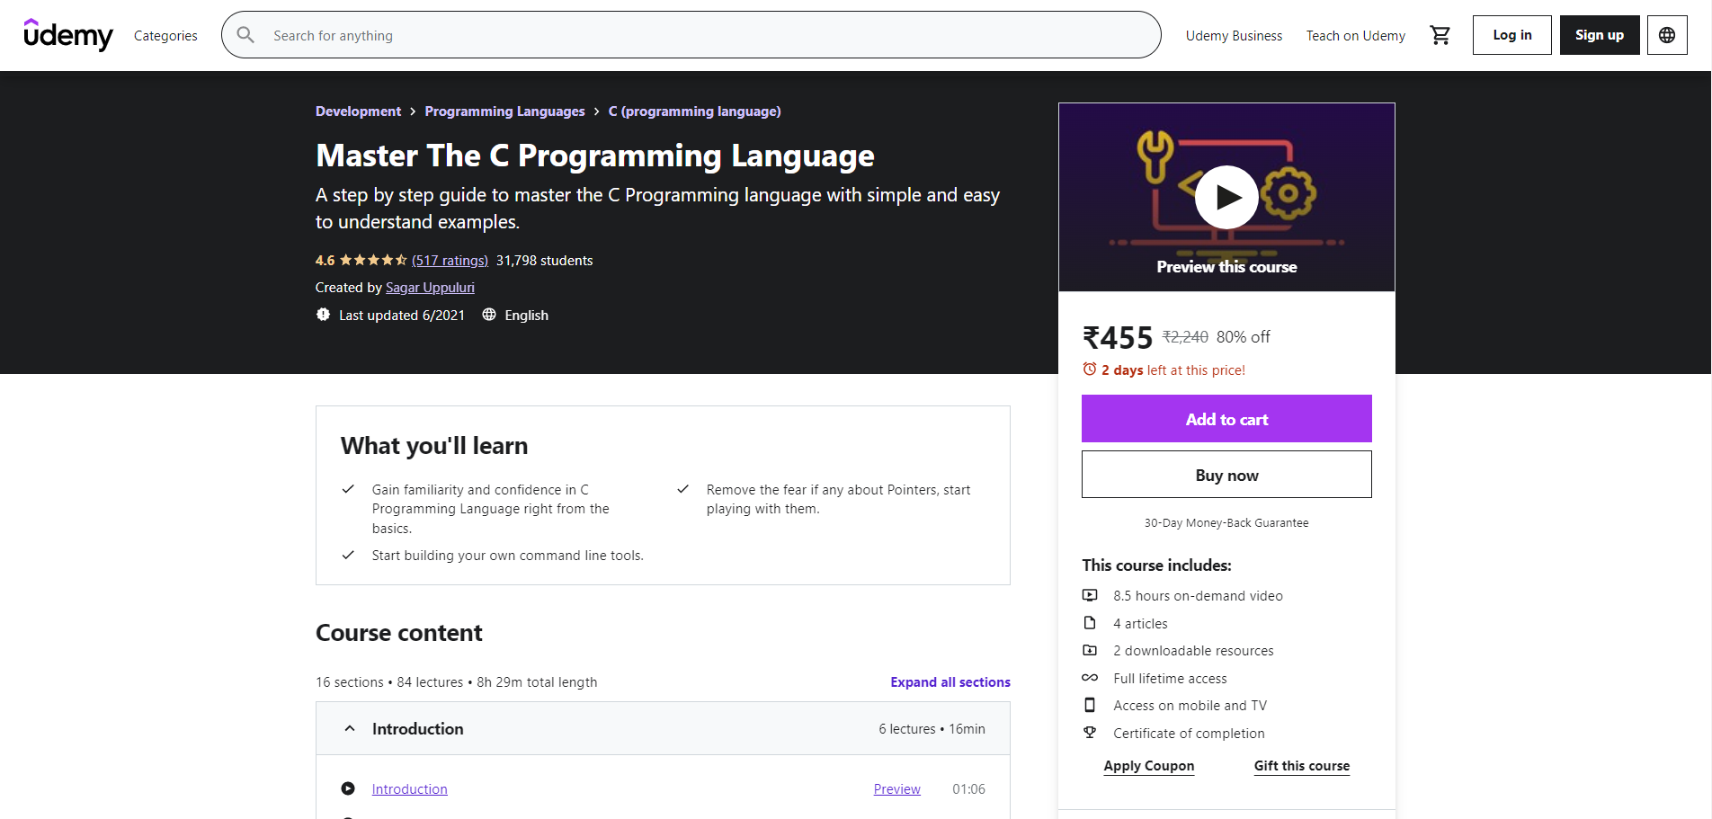Click the struck-through ₹2,240 original price

[1185, 337]
